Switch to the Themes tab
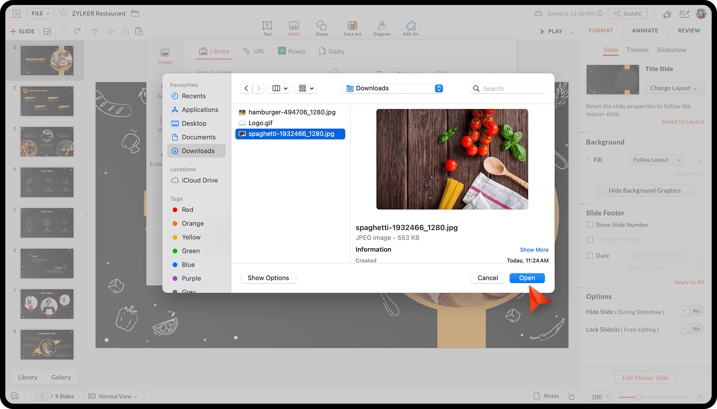The image size is (717, 409). (637, 50)
